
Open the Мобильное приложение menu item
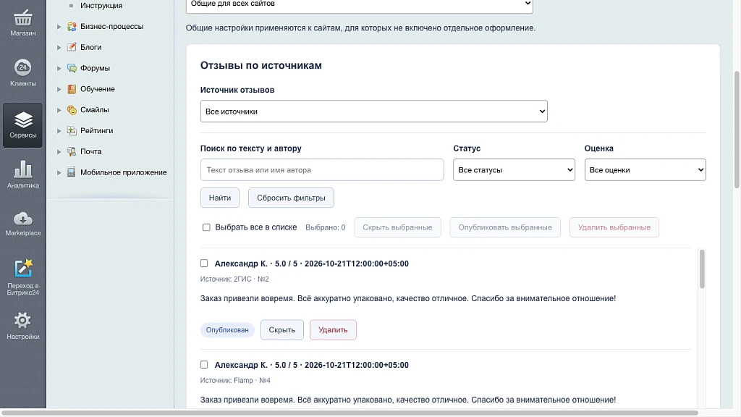123,172
